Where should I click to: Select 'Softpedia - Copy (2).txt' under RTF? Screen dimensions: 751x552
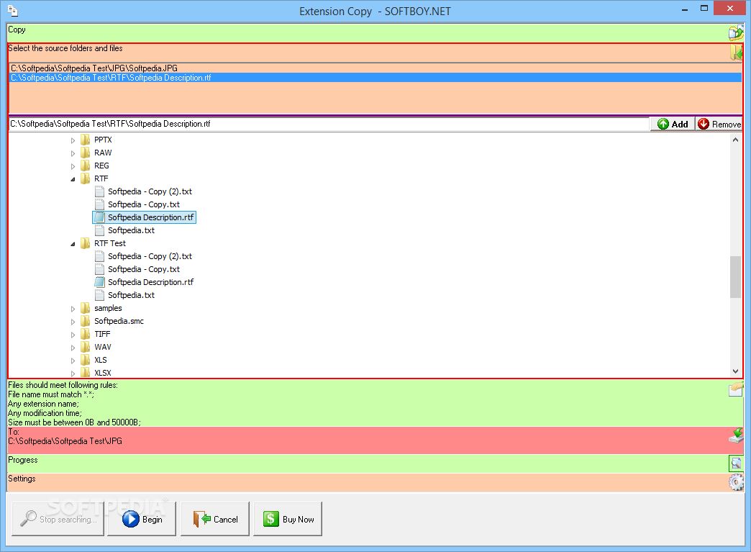tap(150, 191)
